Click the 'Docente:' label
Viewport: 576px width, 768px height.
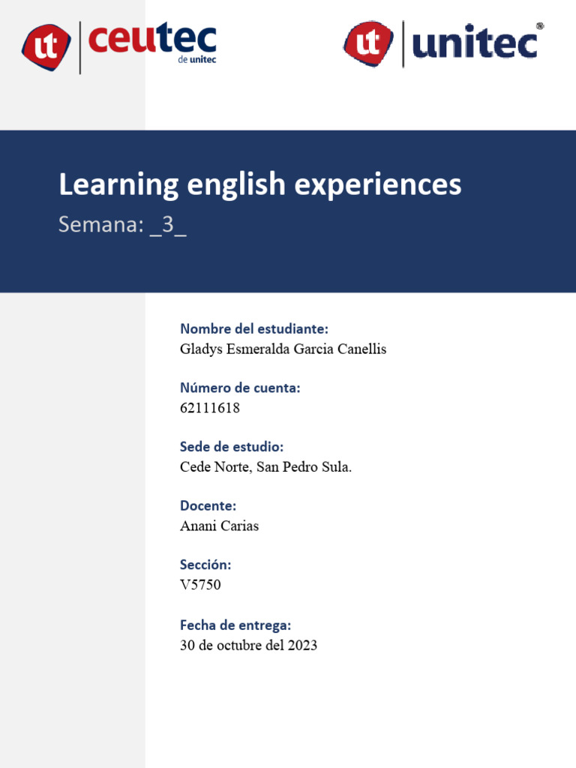208,506
